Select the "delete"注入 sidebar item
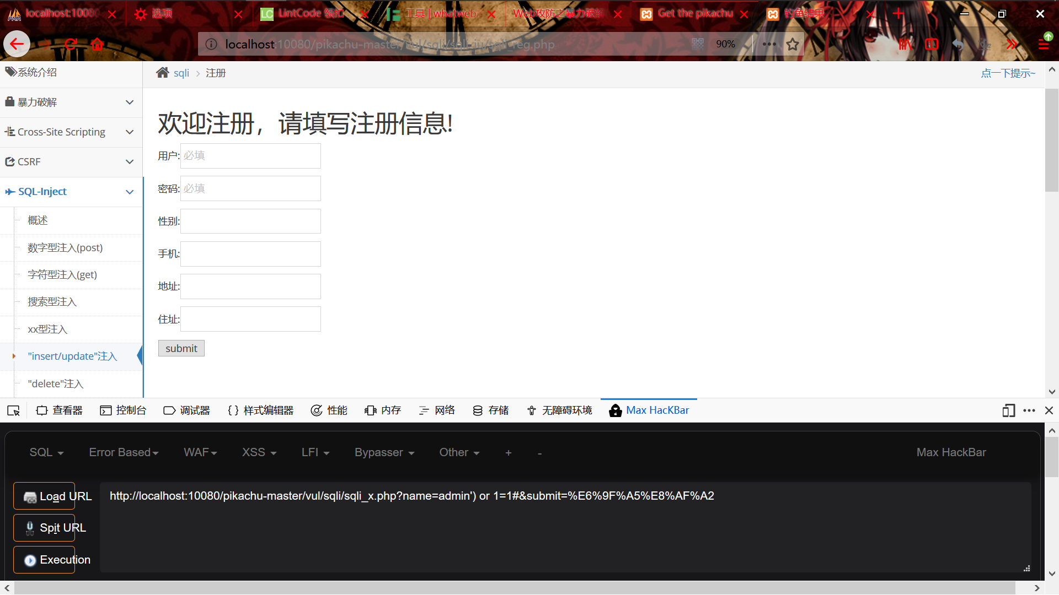 pyautogui.click(x=56, y=383)
